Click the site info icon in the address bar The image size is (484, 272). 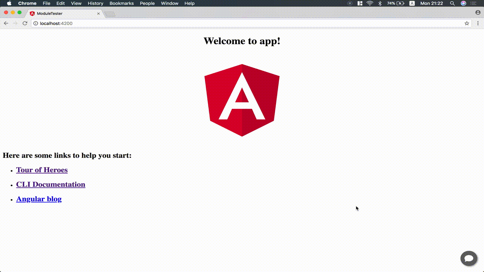tap(36, 23)
